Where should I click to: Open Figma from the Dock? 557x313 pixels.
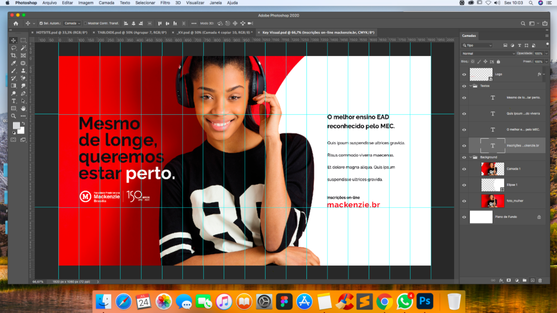[x=283, y=302]
